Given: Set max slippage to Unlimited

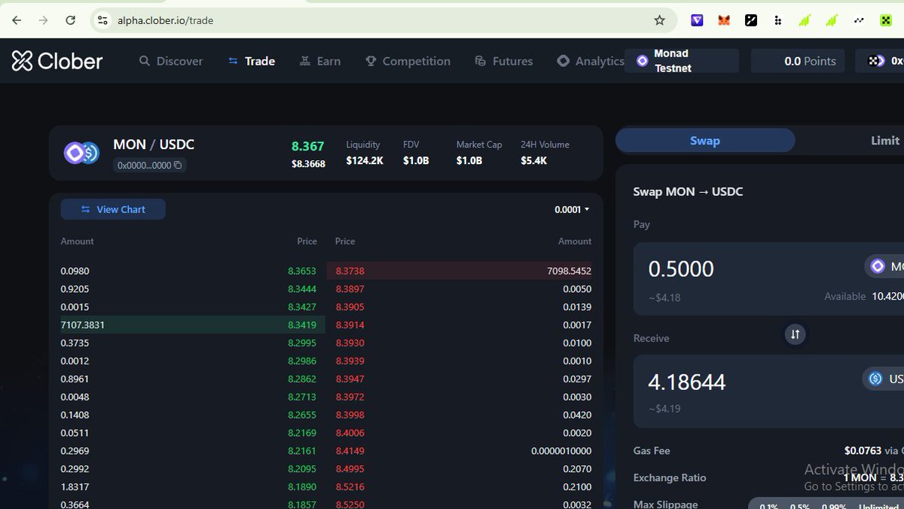Looking at the screenshot, I should tap(878, 507).
